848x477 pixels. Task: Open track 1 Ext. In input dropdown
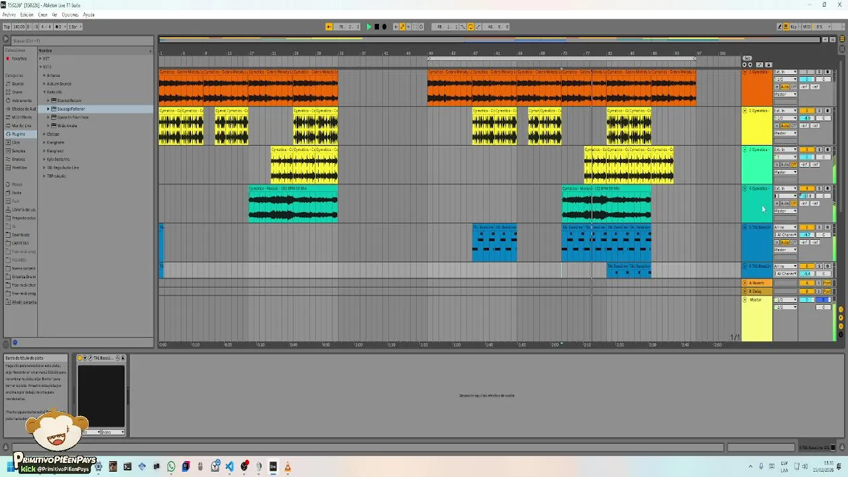(785, 72)
